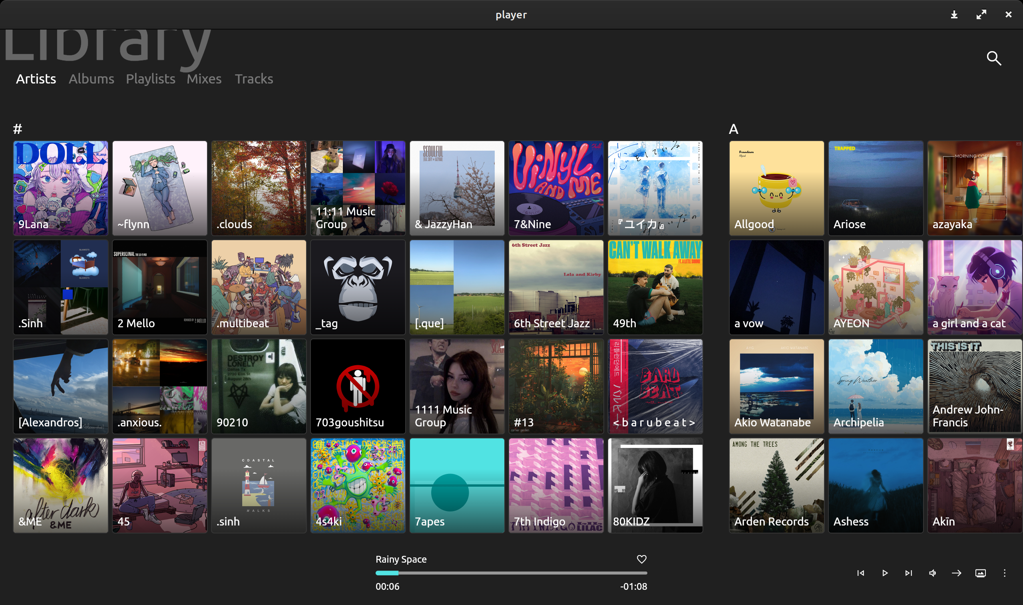
Task: Click the '#' section header
Action: (17, 129)
